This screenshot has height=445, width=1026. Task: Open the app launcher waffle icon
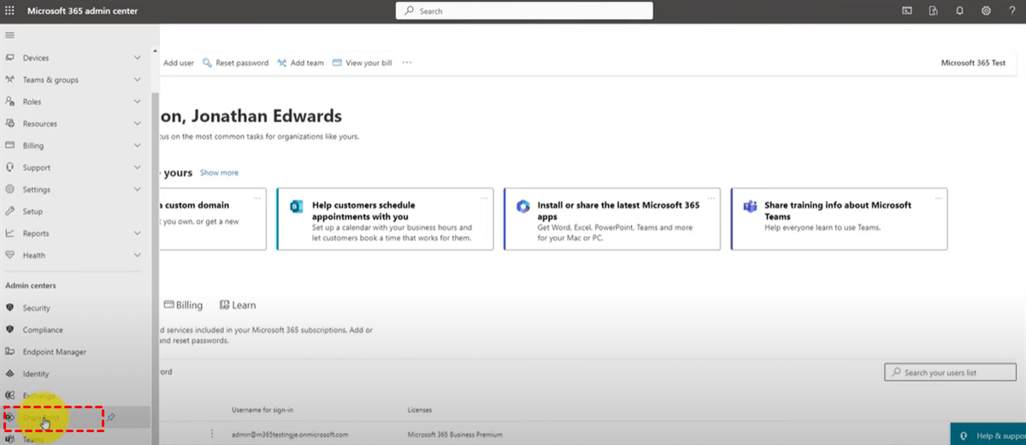coord(10,11)
